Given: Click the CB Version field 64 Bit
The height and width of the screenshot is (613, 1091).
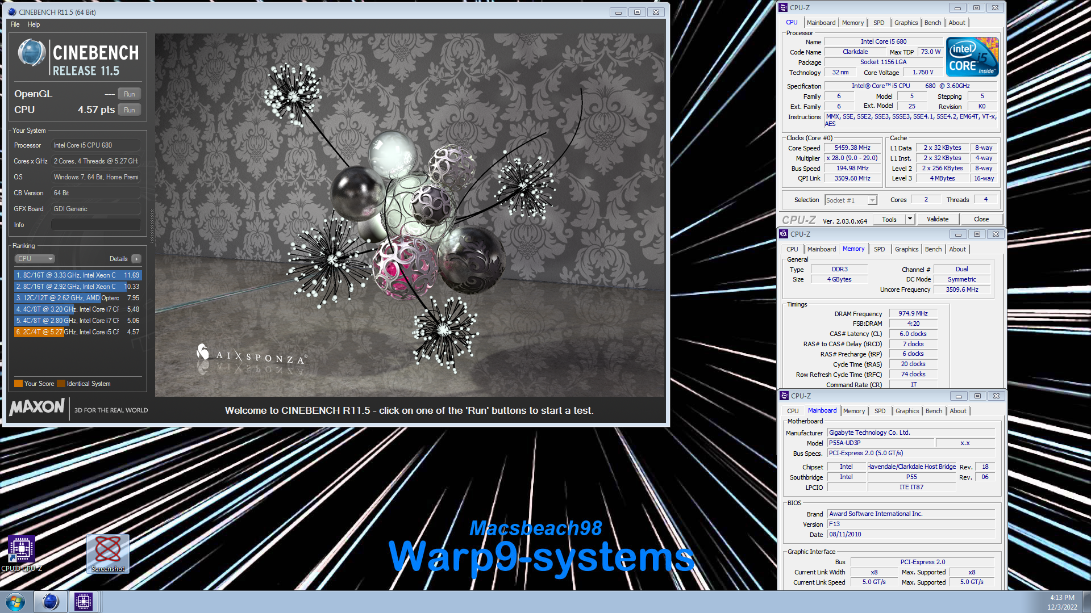Looking at the screenshot, I should click(95, 193).
